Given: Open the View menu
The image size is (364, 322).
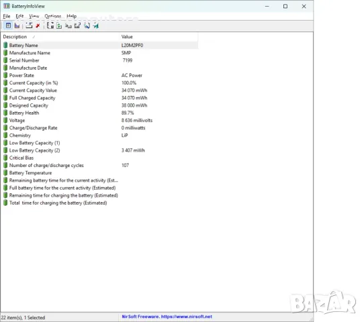Looking at the screenshot, I should coord(34,16).
